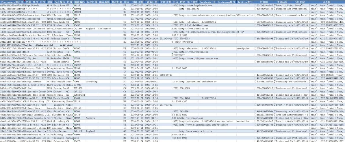Select the city cell 'Kuching'
This screenshot has height=142, width=345.
pyautogui.click(x=59, y=134)
